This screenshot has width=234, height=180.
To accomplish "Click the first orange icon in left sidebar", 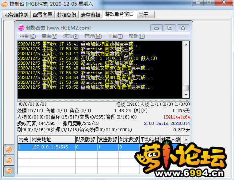I will click(x=9, y=149).
